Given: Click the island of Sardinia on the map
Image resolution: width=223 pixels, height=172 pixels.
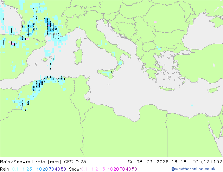Looking at the screenshot, I should pos(78,57).
